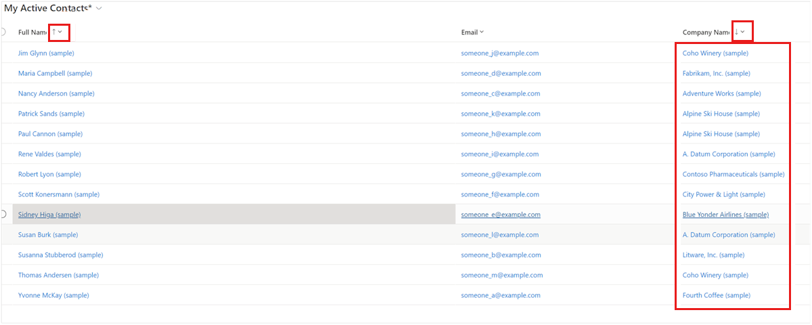Open the Sidney Higa (sample) record
Image resolution: width=812 pixels, height=325 pixels.
[49, 215]
